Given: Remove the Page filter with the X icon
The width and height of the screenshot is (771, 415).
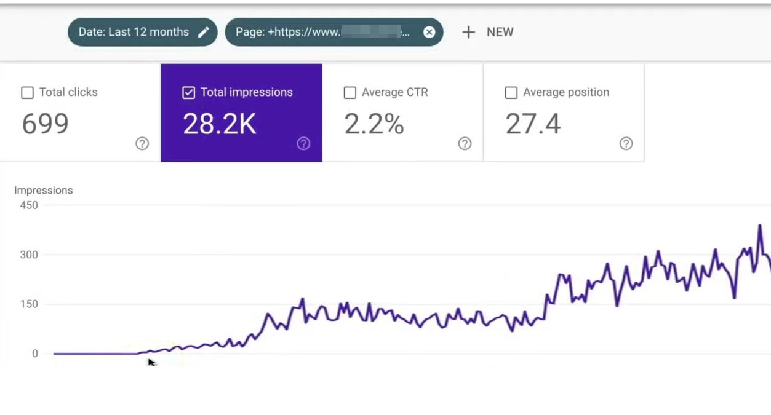Looking at the screenshot, I should point(429,32).
